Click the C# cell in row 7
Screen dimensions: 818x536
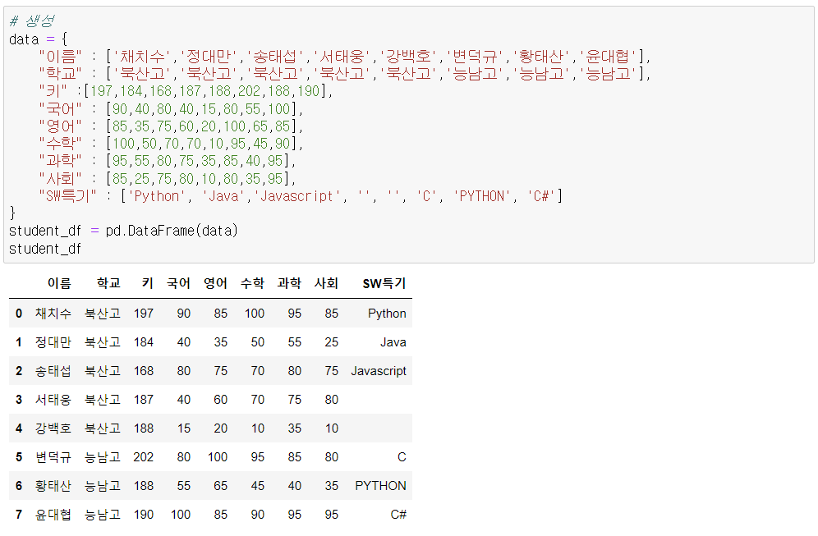[x=398, y=514]
